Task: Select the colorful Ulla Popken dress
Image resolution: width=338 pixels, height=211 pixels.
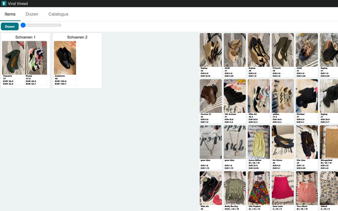Action: pyautogui.click(x=259, y=191)
